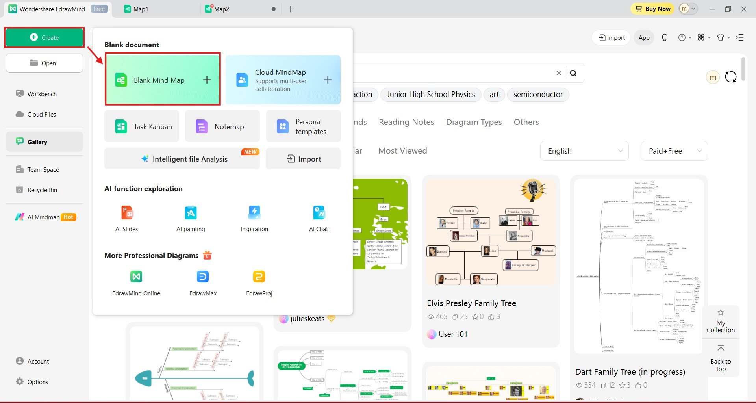Click the top toolbar Import button
This screenshot has width=756, height=403.
(611, 37)
